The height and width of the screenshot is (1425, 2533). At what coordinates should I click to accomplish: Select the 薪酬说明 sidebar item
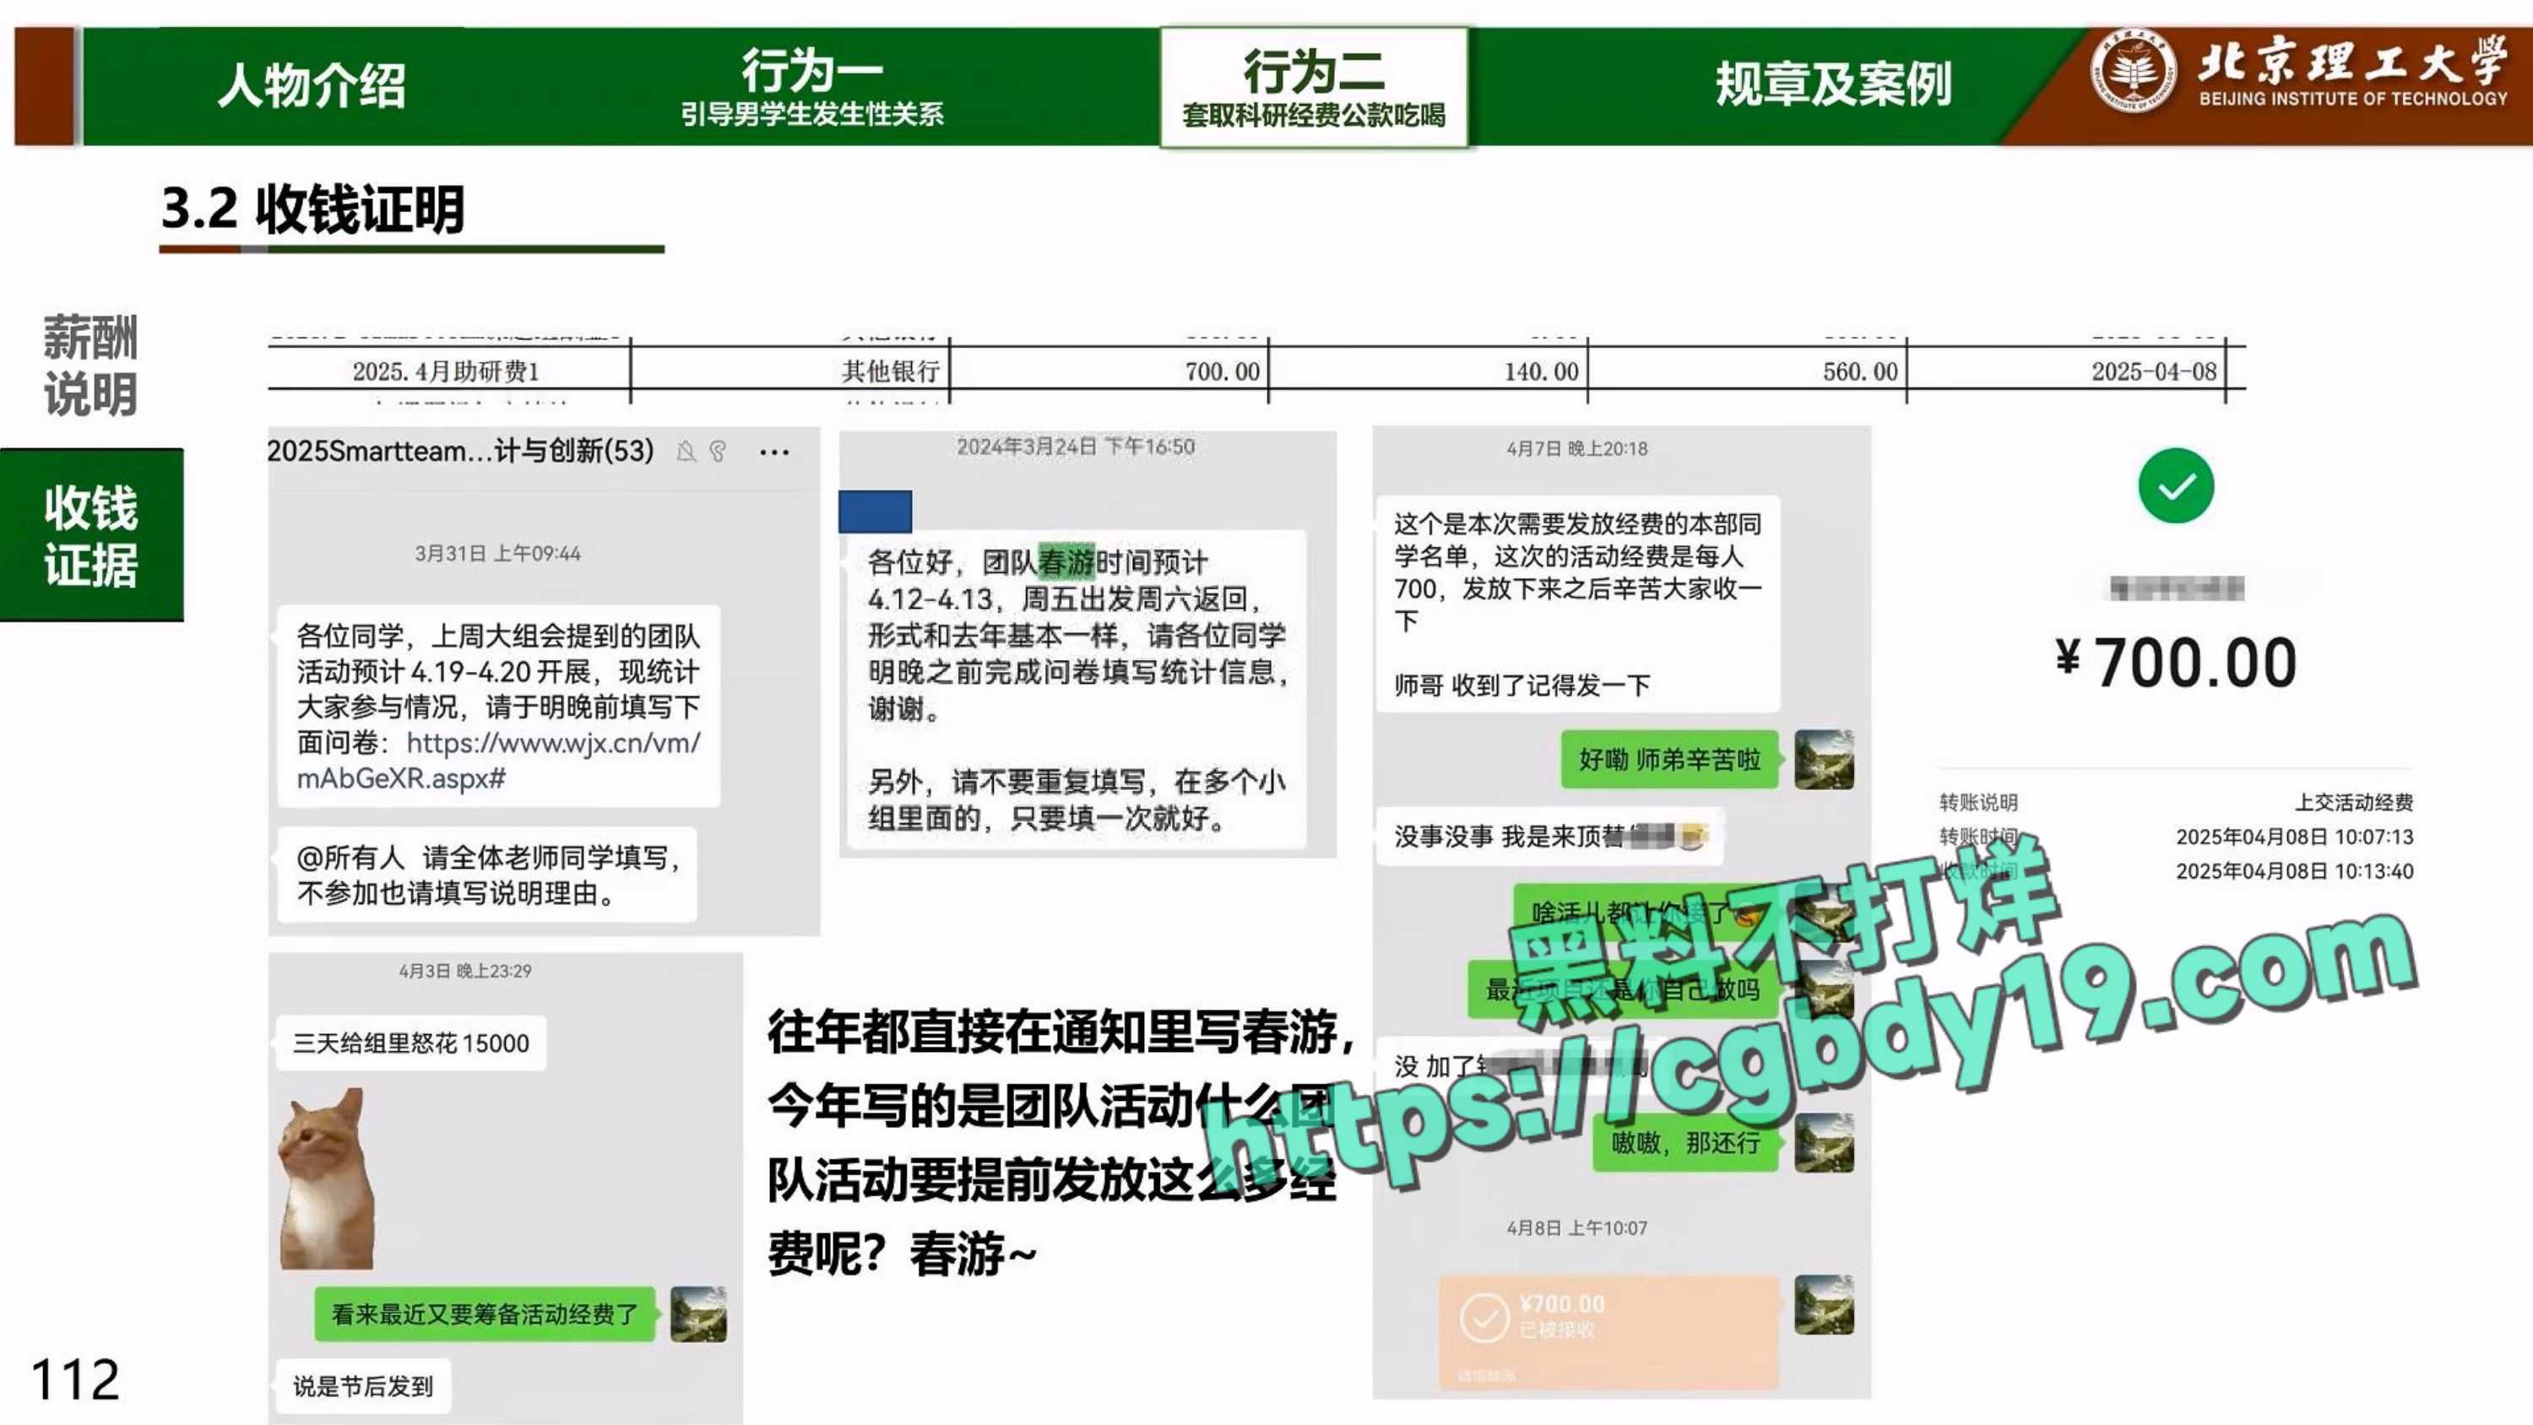(90, 366)
